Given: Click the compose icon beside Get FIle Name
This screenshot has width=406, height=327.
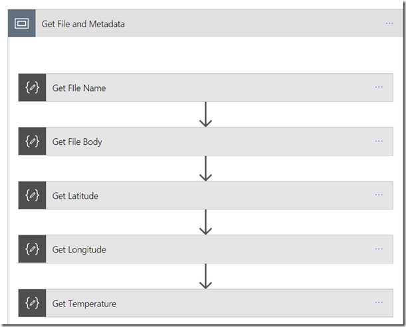Looking at the screenshot, I should 32,87.
